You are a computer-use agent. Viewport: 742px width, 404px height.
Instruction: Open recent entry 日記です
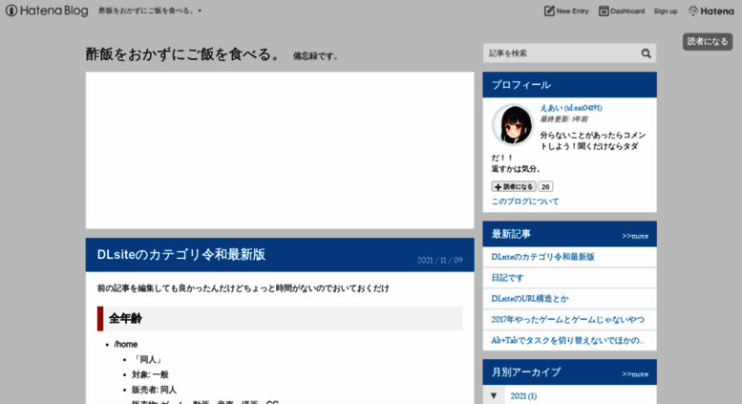point(507,278)
